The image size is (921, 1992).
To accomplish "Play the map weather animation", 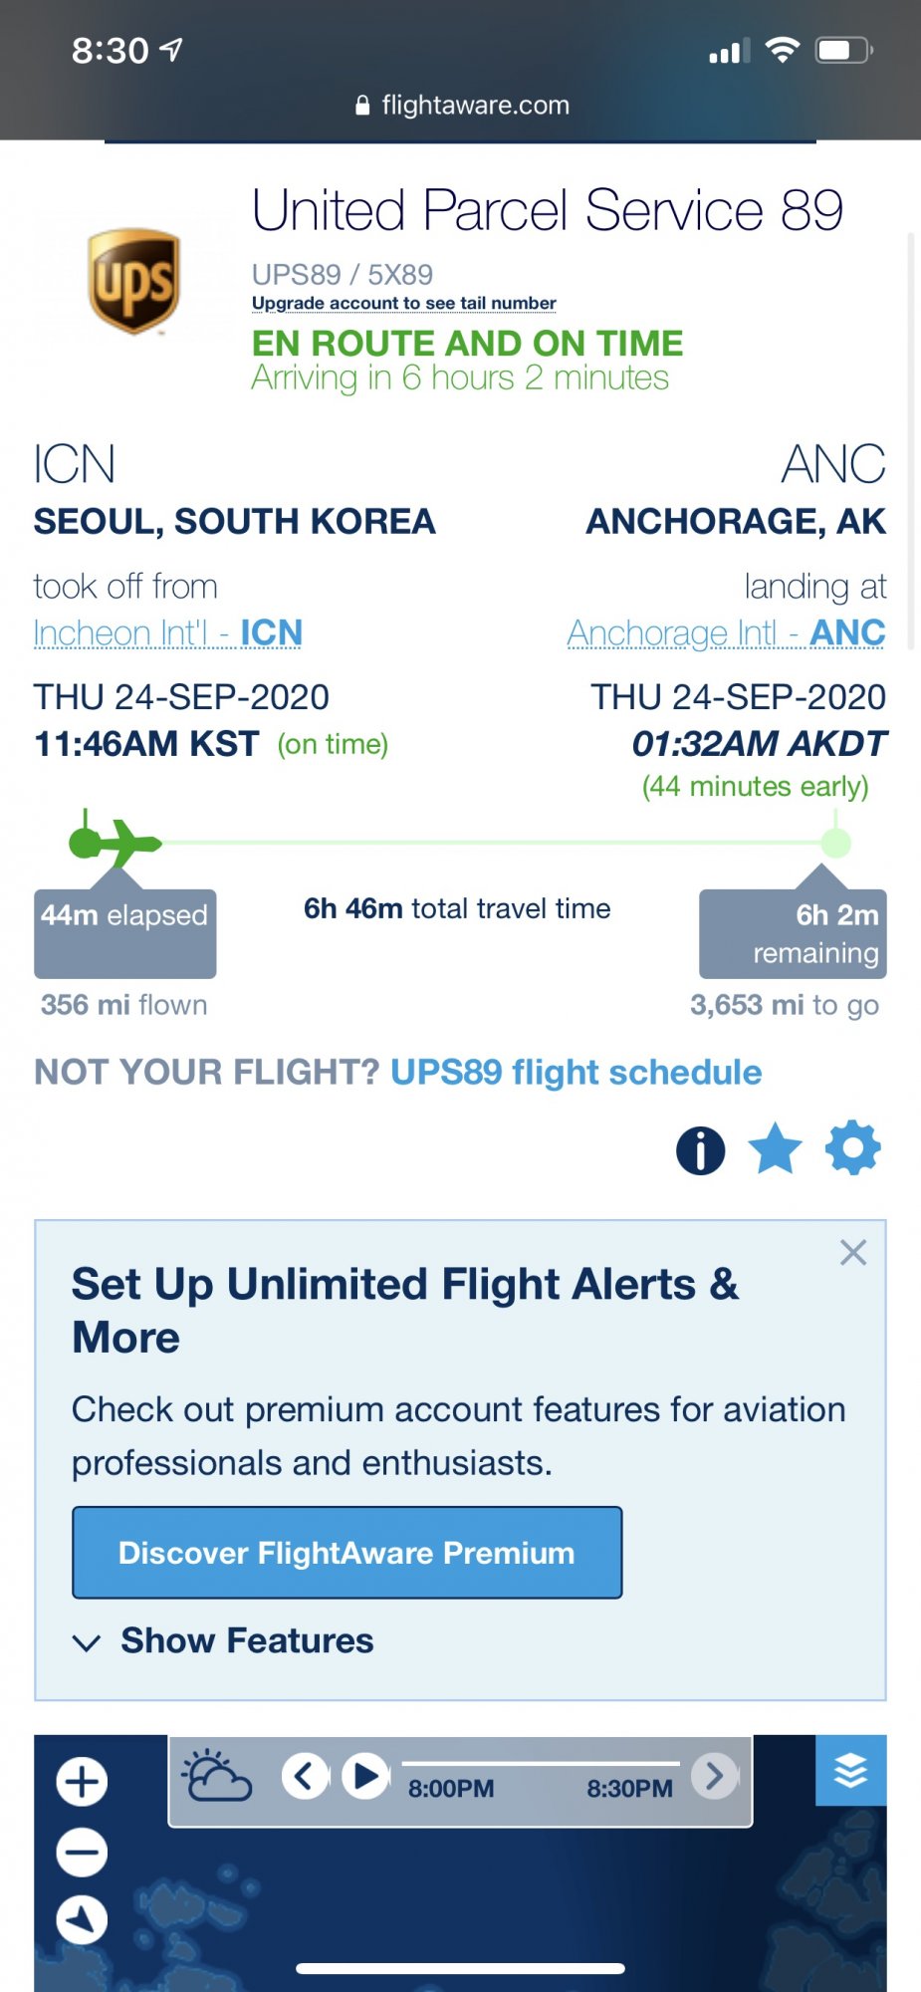I will pos(365,1776).
